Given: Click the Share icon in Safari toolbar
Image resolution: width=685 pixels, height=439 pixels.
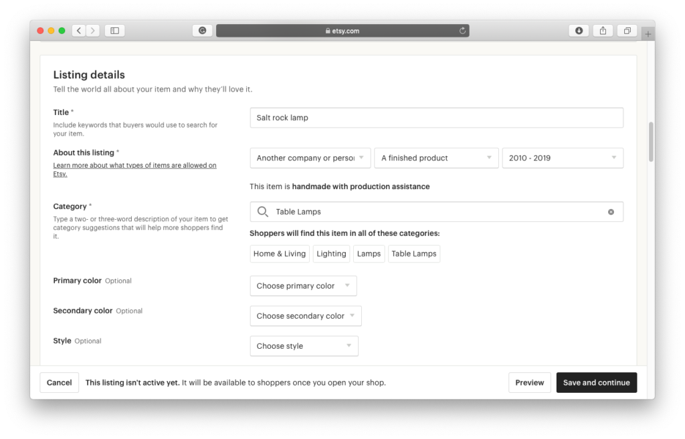Looking at the screenshot, I should 603,31.
